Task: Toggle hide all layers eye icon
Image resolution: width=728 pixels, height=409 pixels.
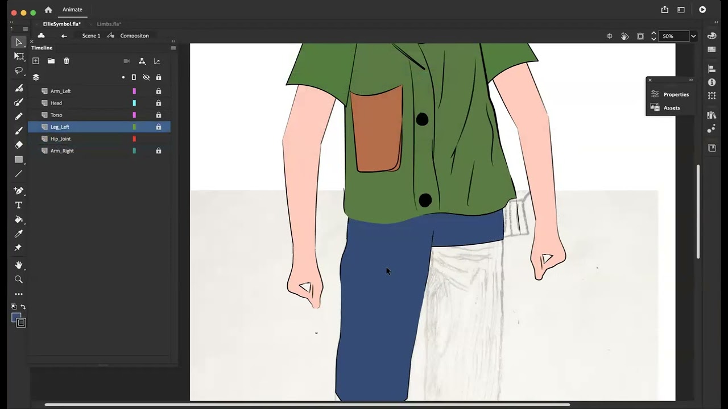Action: point(146,77)
